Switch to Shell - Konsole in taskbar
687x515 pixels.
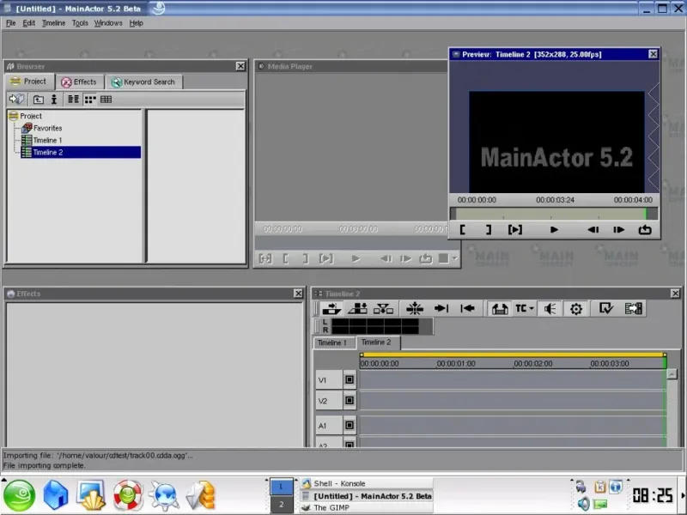tap(367, 483)
